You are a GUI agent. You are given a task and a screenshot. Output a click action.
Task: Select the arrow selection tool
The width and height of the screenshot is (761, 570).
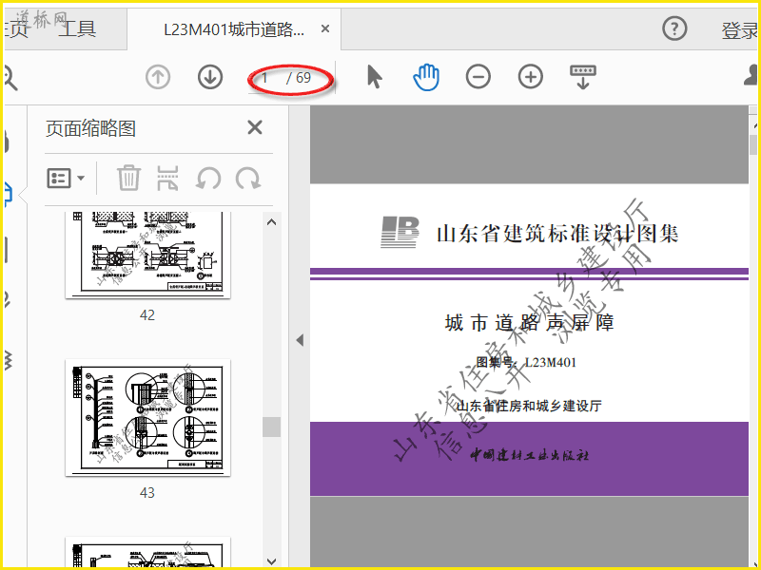374,77
